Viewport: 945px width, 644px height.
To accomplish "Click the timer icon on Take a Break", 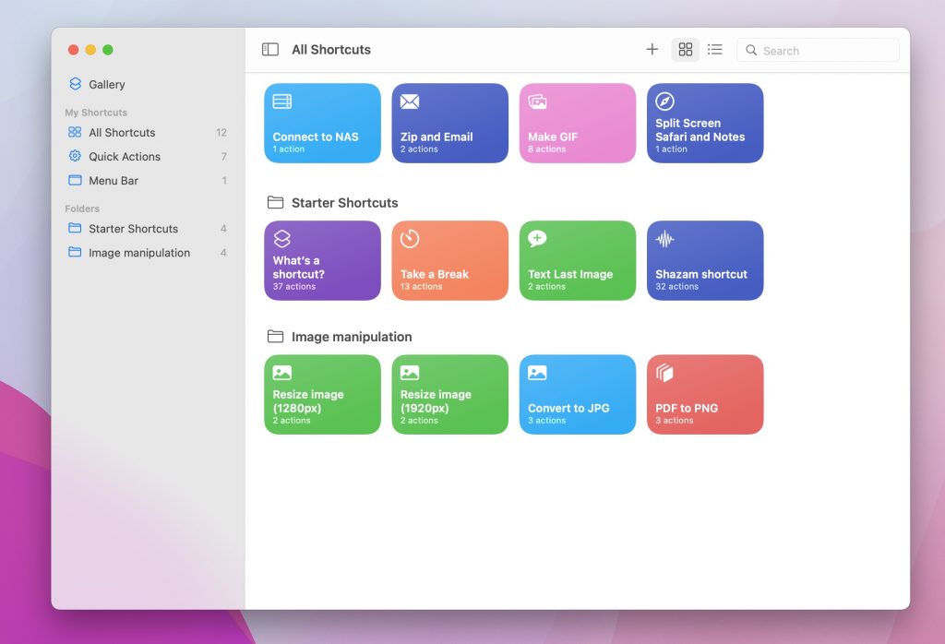I will pyautogui.click(x=410, y=239).
